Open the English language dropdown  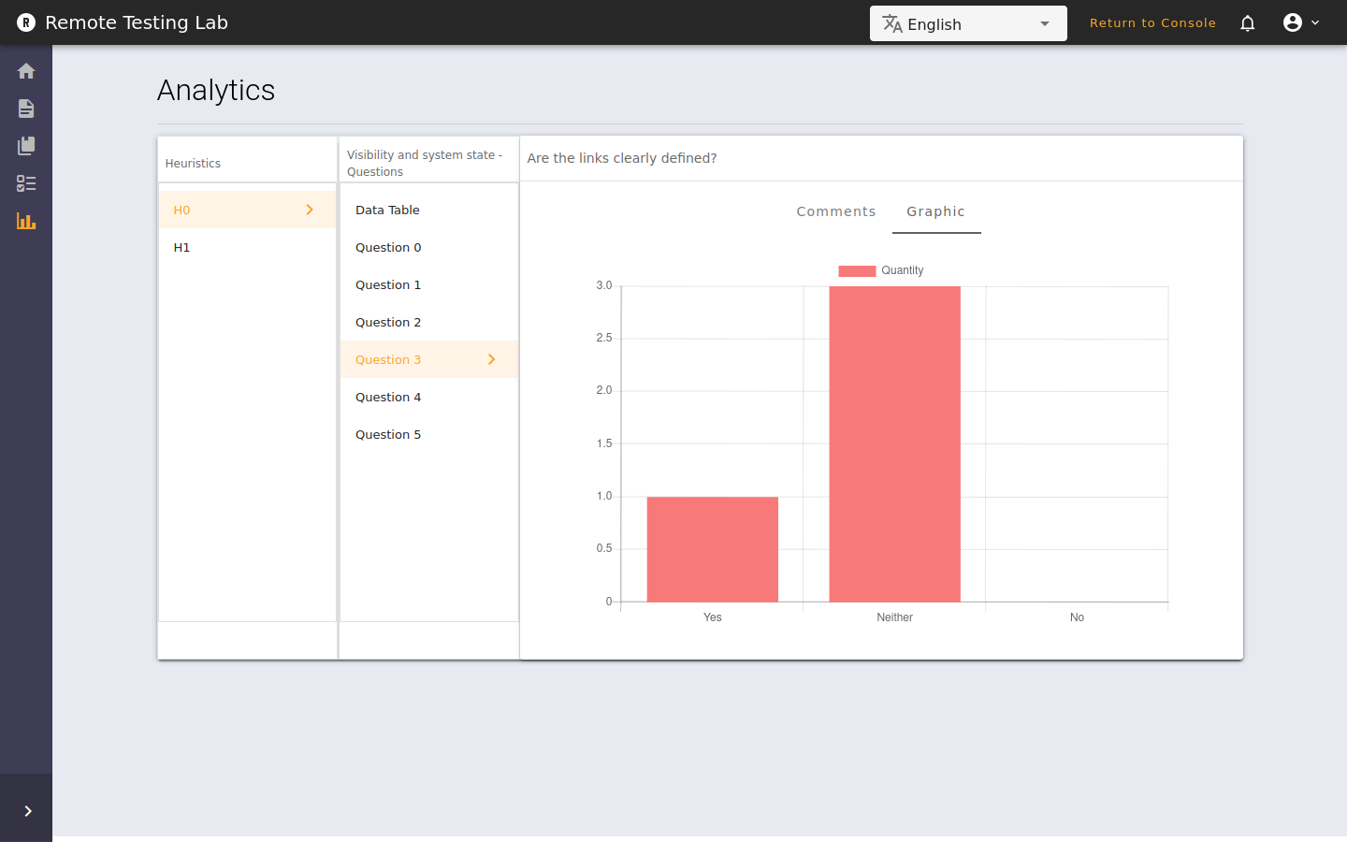968,23
